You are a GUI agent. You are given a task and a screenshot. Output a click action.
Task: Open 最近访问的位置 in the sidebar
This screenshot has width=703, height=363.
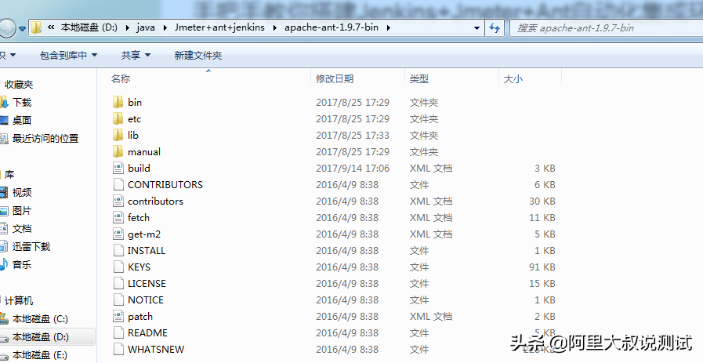(45, 138)
